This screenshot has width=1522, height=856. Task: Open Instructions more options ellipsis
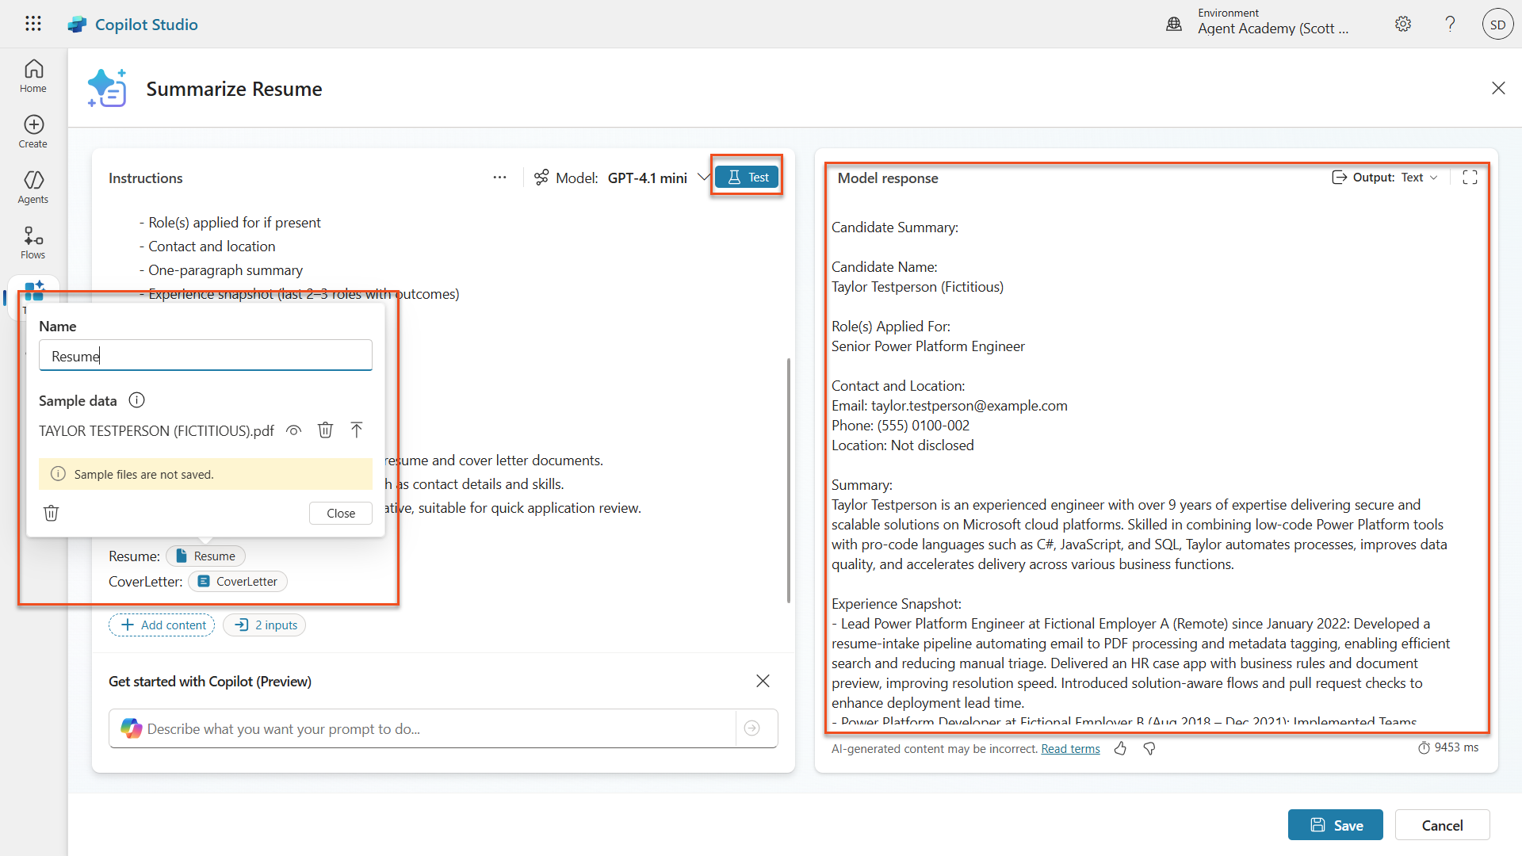[499, 178]
